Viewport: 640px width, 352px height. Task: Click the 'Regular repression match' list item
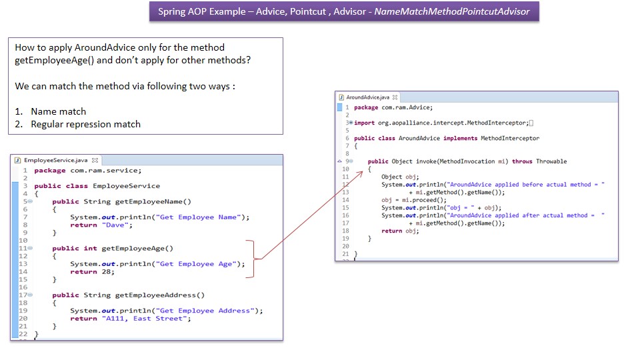tap(86, 124)
